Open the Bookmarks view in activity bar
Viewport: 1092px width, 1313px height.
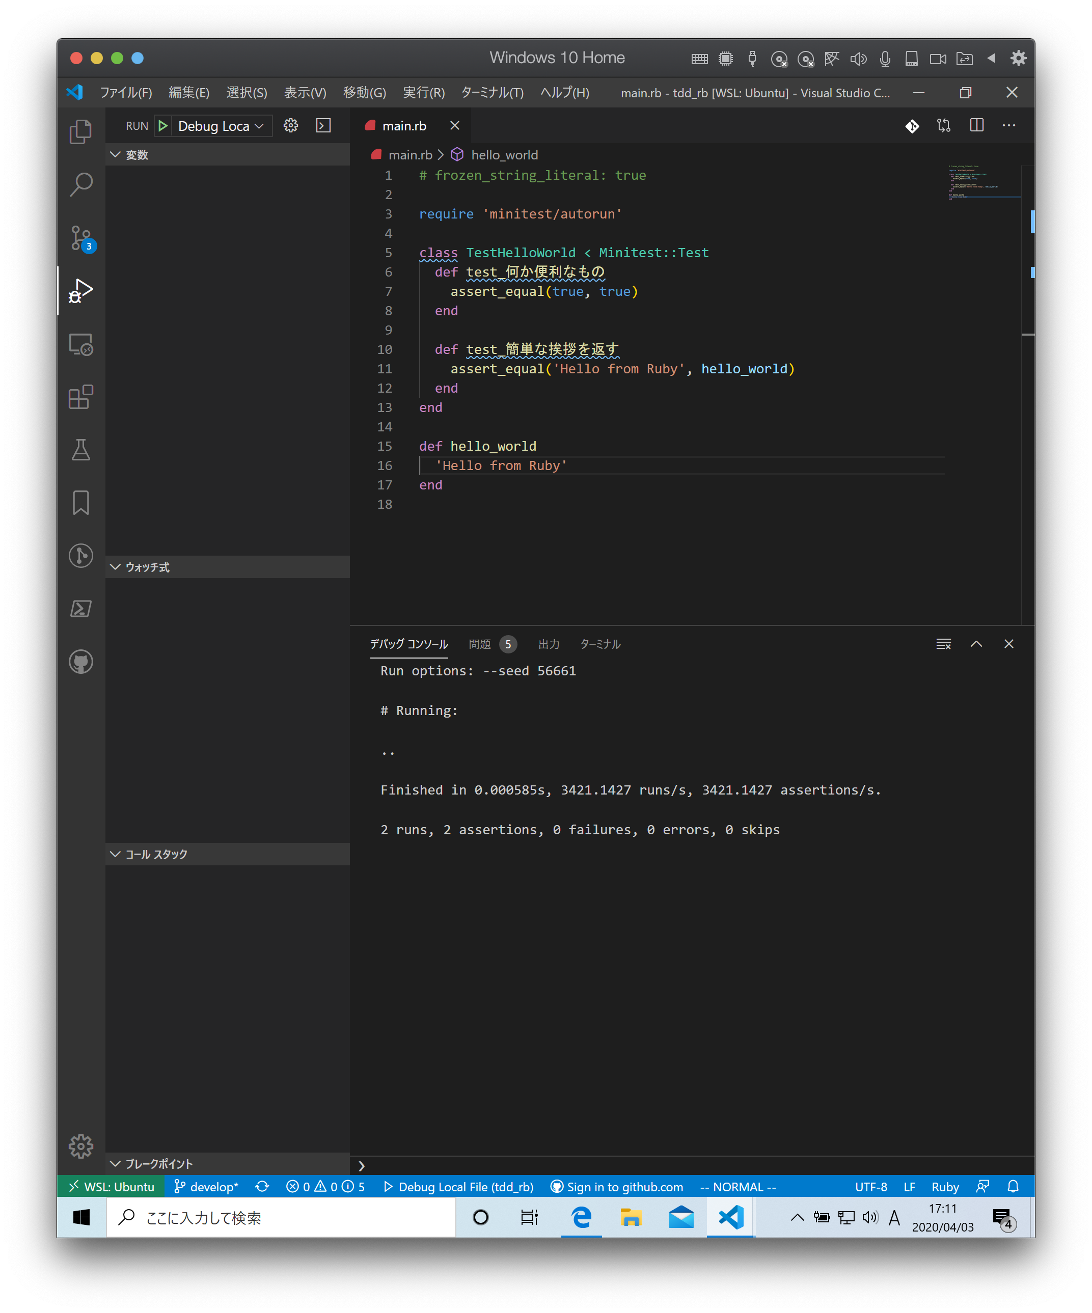(80, 503)
